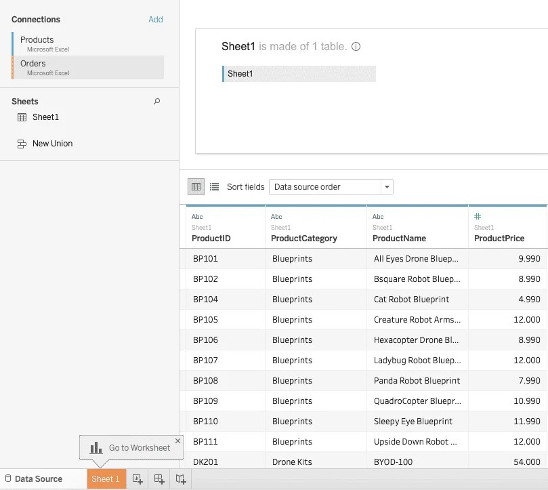Select the Sheet1 table in the canvas
This screenshot has width=548, height=490.
tap(299, 73)
